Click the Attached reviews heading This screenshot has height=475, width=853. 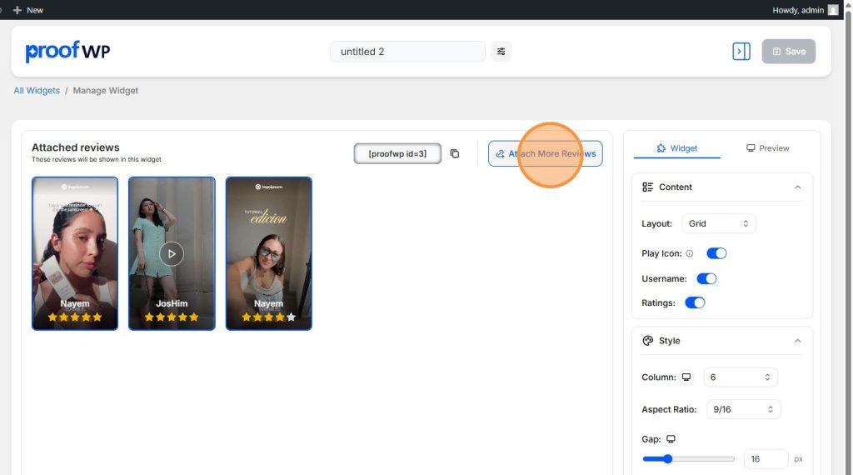(76, 147)
